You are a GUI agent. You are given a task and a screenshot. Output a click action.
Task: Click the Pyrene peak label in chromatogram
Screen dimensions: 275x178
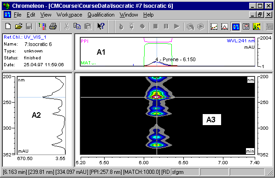click(x=176, y=59)
